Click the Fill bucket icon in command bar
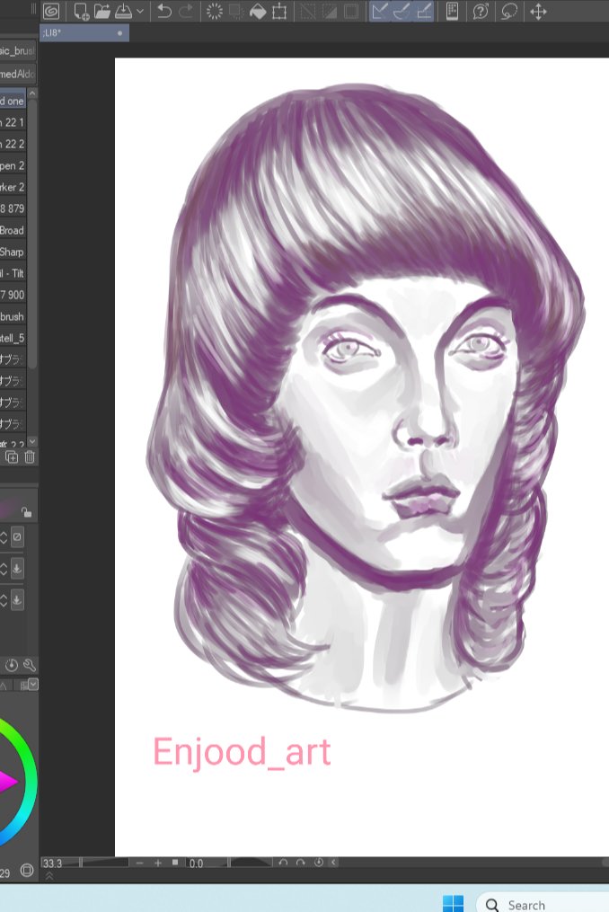609x912 pixels. (x=258, y=11)
